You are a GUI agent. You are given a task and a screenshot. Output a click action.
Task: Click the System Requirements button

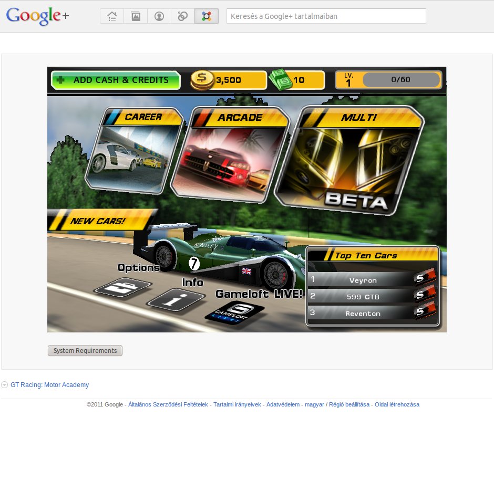[x=85, y=350]
